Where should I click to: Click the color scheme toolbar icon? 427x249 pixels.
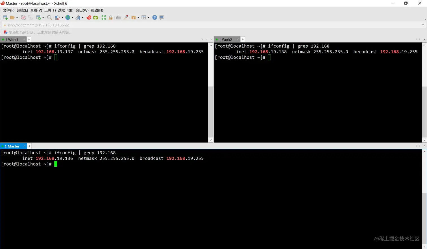[57, 17]
